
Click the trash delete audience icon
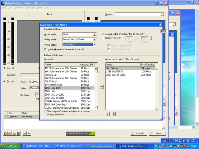pyautogui.click(x=113, y=114)
